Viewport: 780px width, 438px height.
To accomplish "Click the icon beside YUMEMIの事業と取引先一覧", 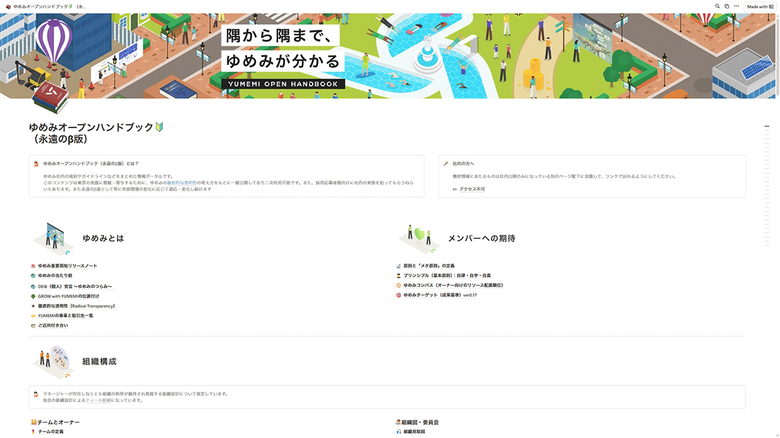I will point(33,315).
